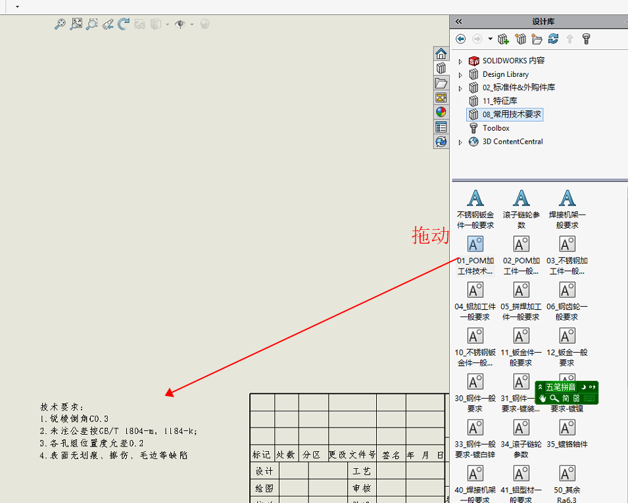
Task: Open the View Palette task pane tab
Action: tap(441, 98)
